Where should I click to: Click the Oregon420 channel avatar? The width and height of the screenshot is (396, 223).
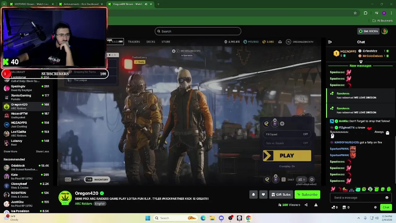(65, 198)
